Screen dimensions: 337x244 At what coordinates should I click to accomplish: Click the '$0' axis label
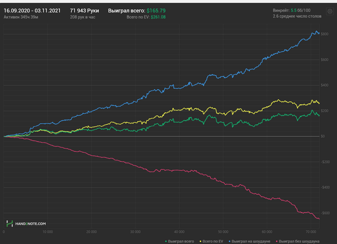pos(323,136)
